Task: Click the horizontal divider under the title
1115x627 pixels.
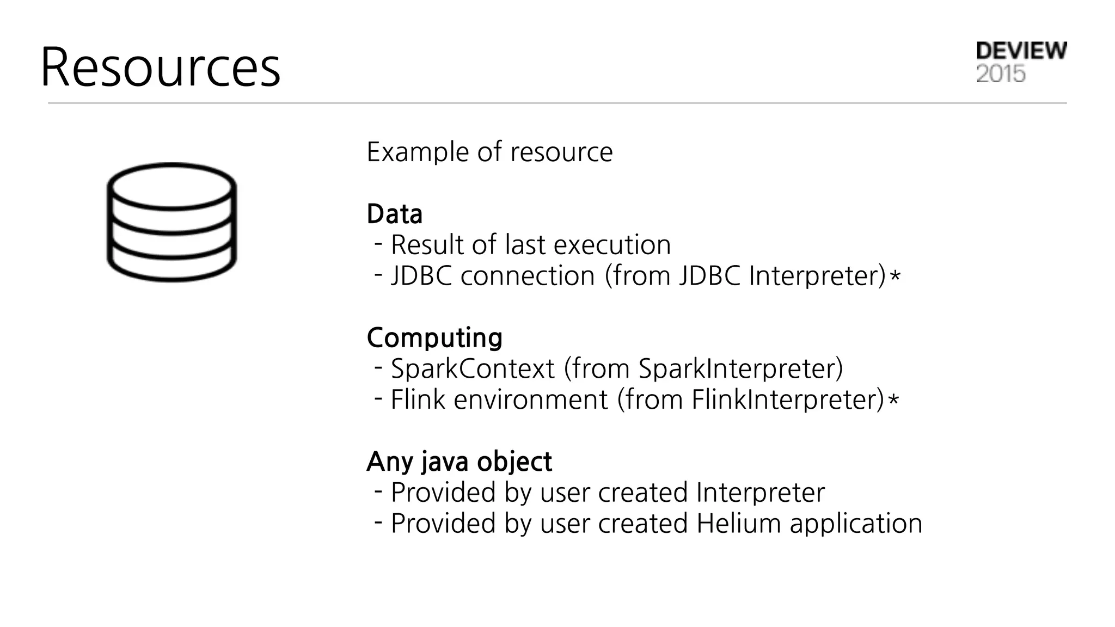Action: 557,103
